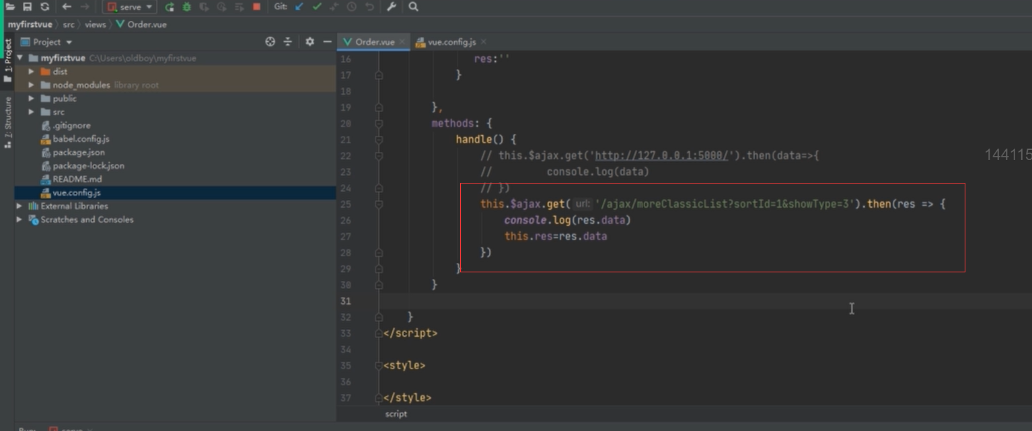The image size is (1032, 431).
Task: Expand the node_modules folder arrow
Action: point(32,85)
